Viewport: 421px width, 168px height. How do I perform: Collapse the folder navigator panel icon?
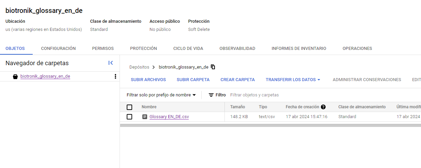[111, 63]
